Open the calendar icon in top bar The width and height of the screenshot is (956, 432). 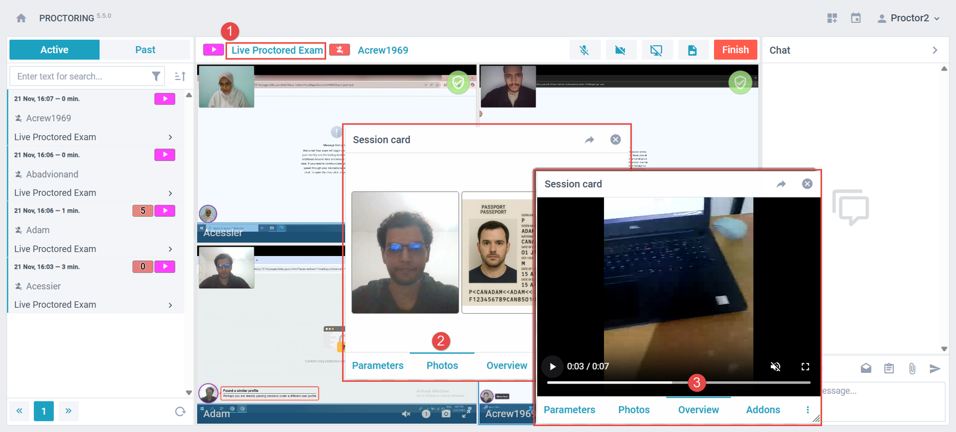point(856,18)
